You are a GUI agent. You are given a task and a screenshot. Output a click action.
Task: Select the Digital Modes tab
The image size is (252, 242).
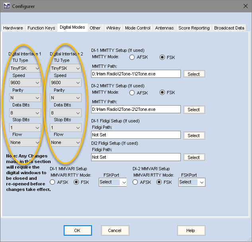tap(72, 28)
